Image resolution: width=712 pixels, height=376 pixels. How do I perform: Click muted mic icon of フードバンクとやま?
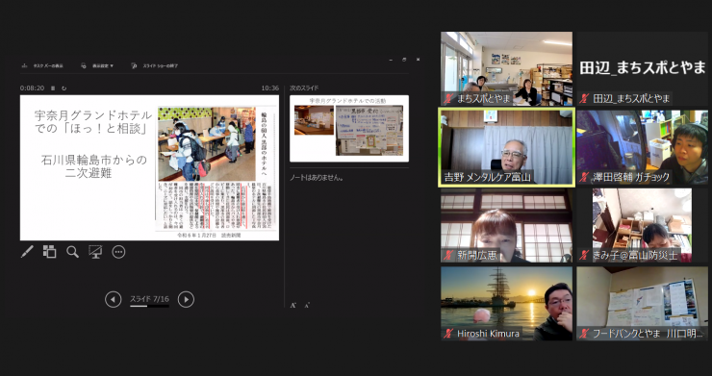coord(584,334)
